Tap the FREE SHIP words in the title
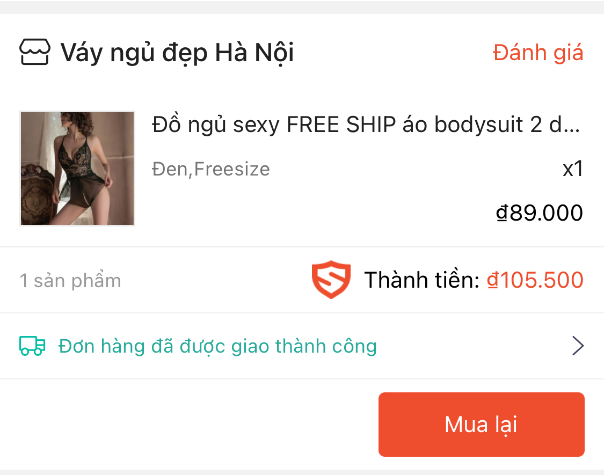Image resolution: width=604 pixels, height=475 pixels. coord(341,125)
